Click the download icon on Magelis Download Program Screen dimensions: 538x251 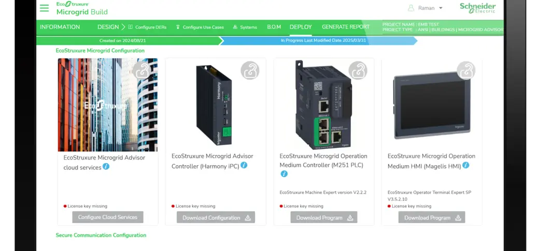458,218
